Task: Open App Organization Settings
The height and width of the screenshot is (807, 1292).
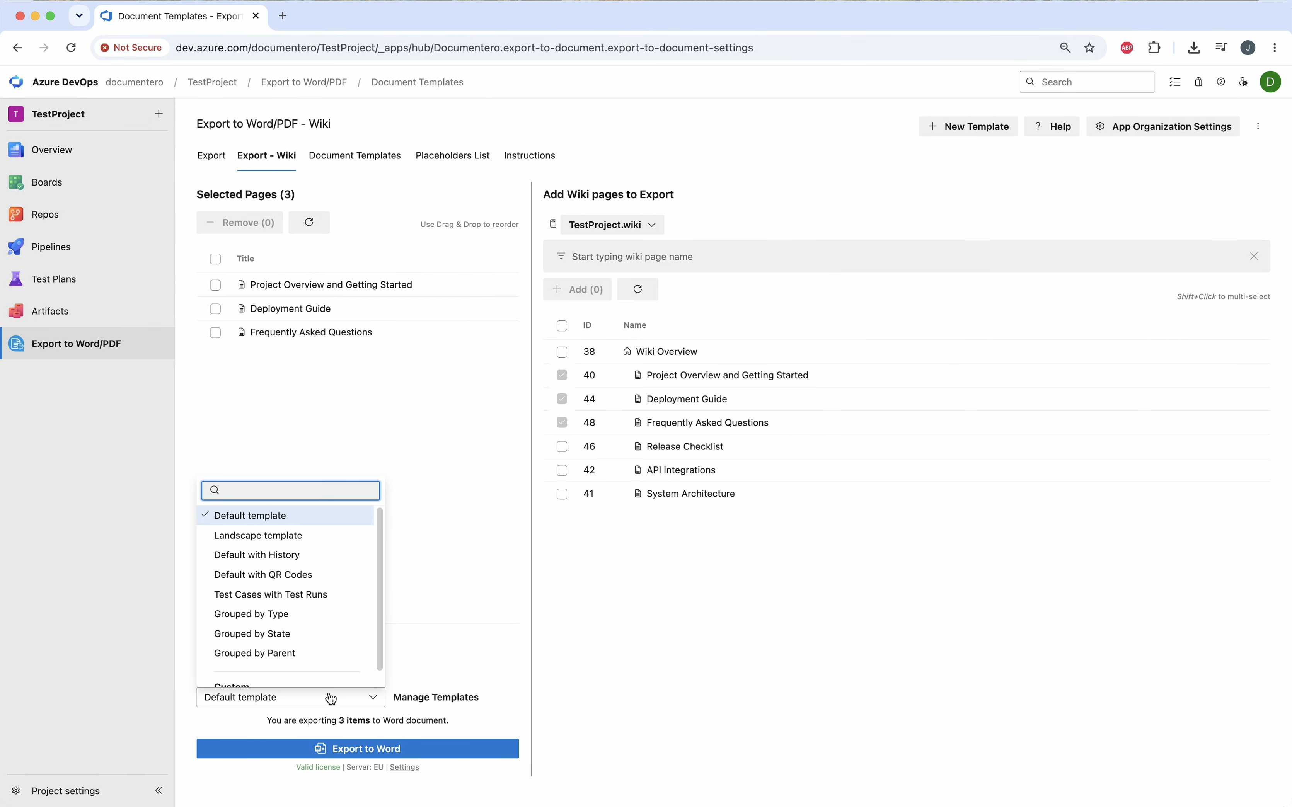Action: click(x=1163, y=126)
